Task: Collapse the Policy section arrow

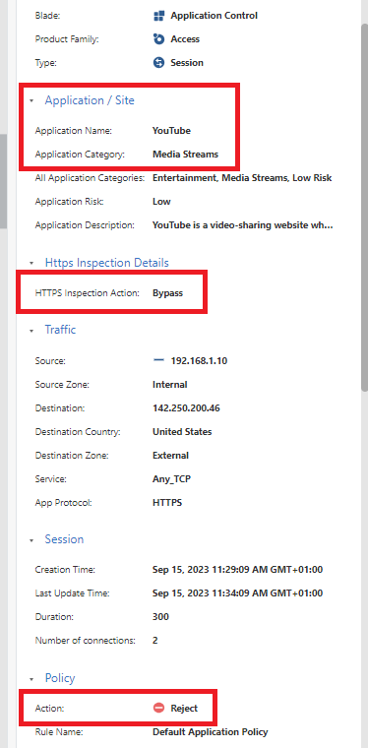Action: tap(31, 679)
